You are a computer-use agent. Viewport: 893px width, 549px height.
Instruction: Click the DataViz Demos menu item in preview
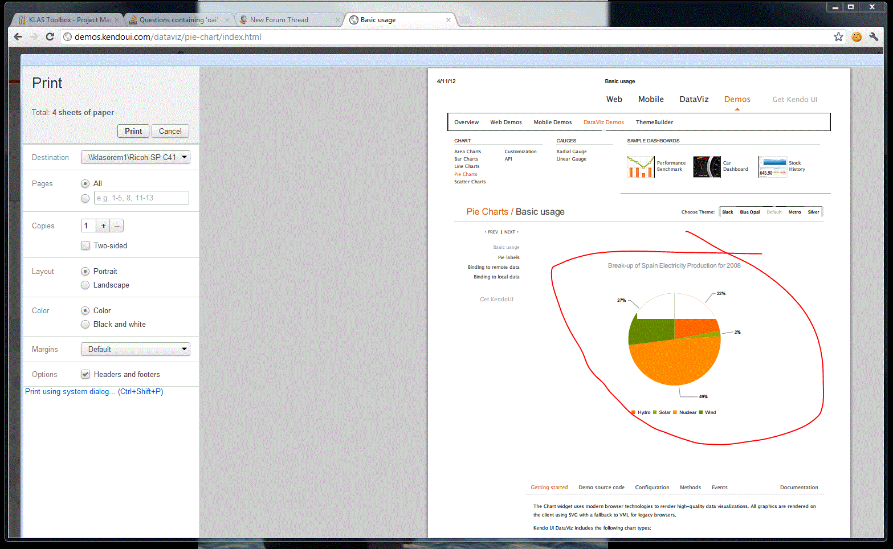click(604, 122)
